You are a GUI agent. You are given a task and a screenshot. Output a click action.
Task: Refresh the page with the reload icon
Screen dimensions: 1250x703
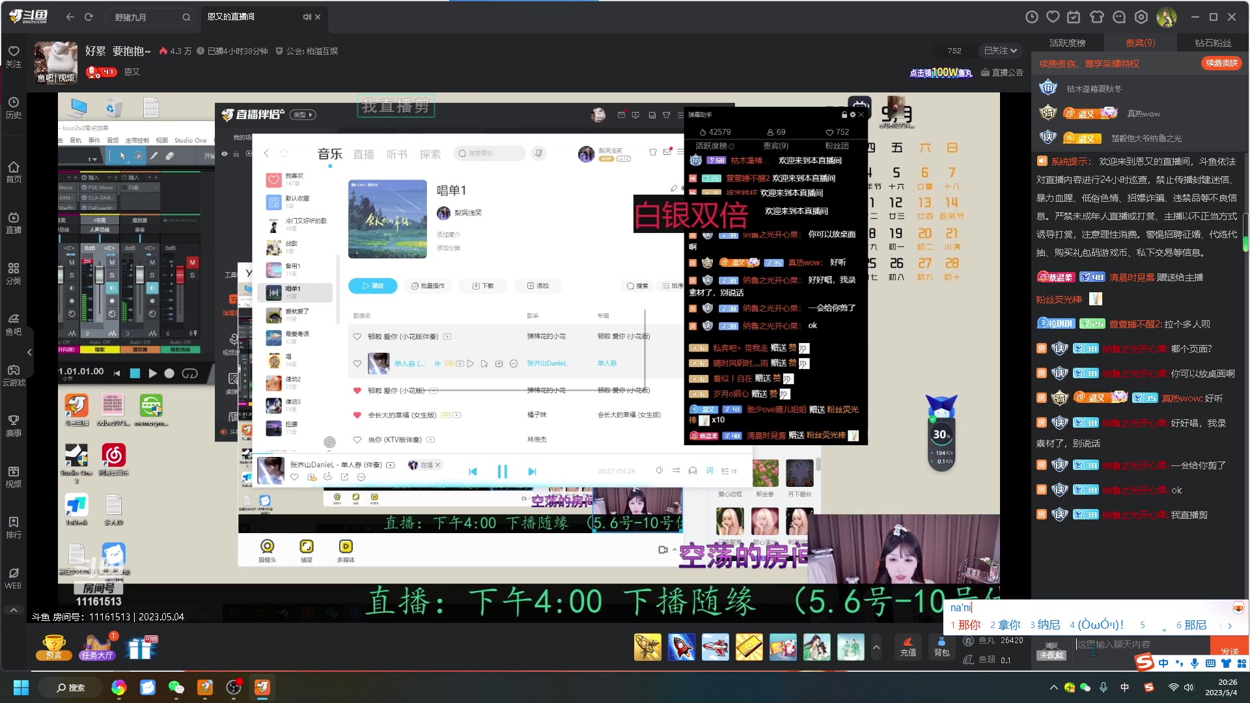click(x=89, y=17)
